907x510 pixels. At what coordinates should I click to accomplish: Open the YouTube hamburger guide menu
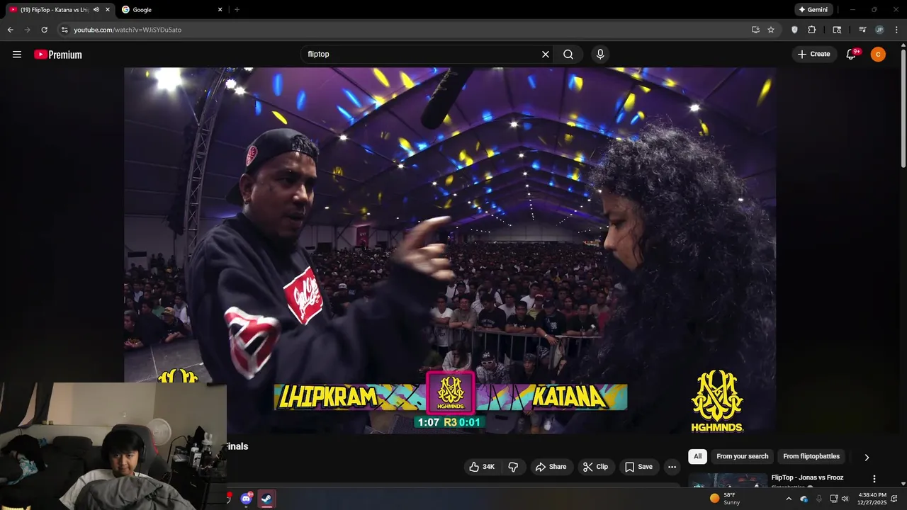click(x=17, y=55)
